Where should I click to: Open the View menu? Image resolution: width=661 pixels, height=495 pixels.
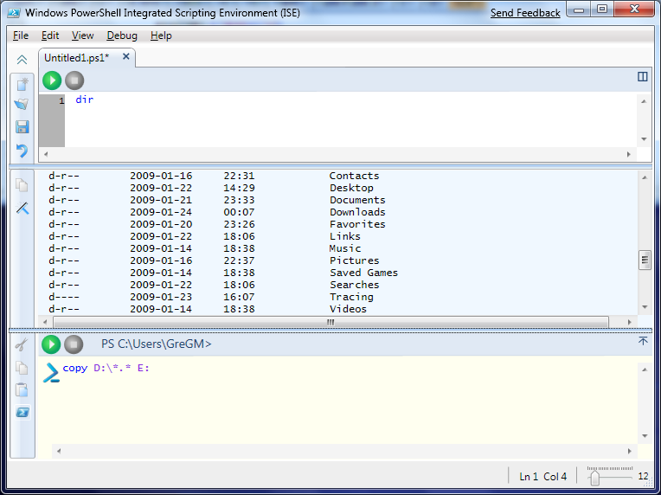[83, 35]
